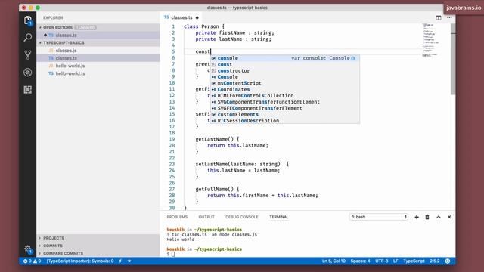Select 'msContentScript' suggestion
484x272 pixels.
pyautogui.click(x=285, y=83)
